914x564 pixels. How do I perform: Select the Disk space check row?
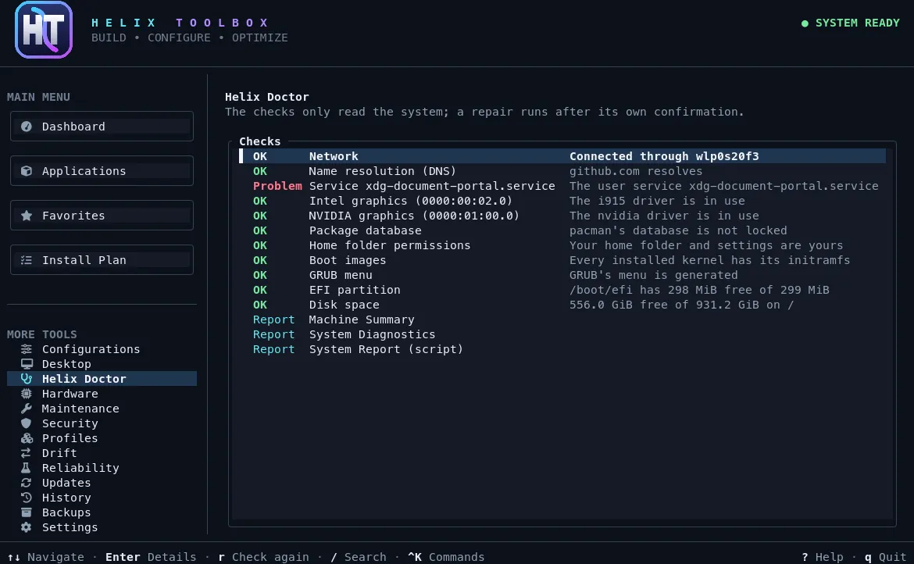[x=562, y=305]
